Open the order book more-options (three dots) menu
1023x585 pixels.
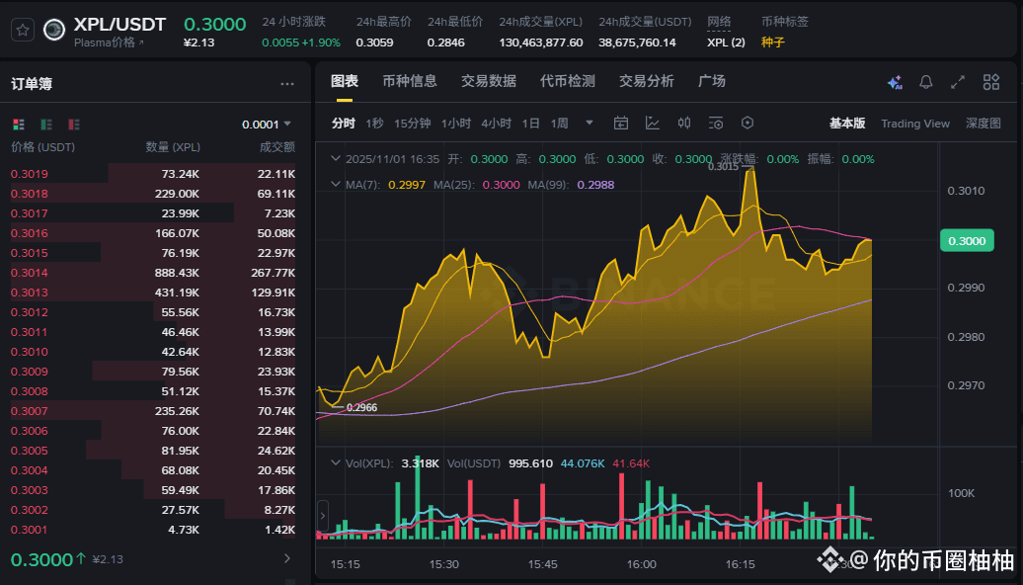[x=287, y=84]
